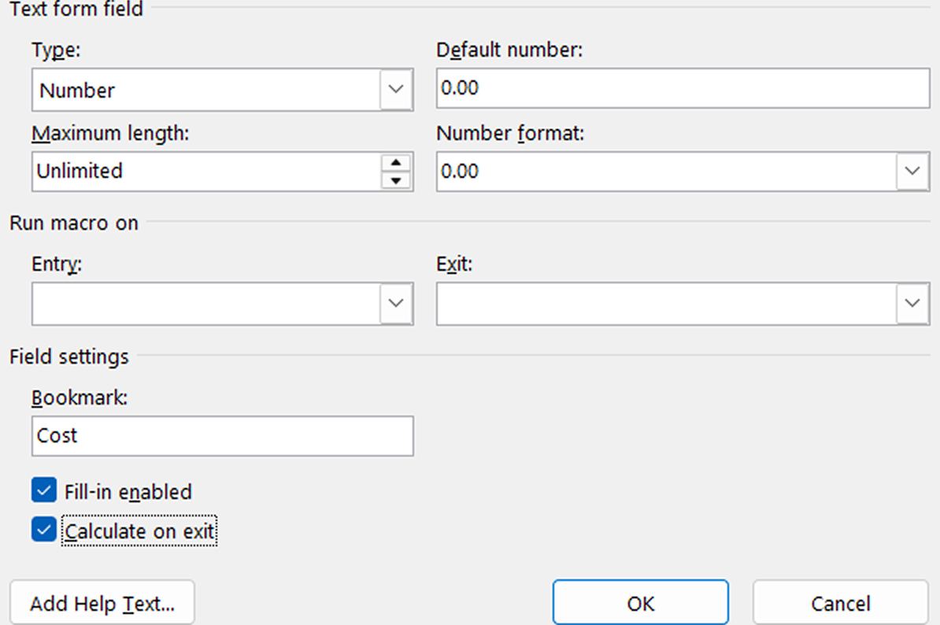The image size is (940, 625).
Task: Click the Add Help Text button
Action: click(x=102, y=604)
